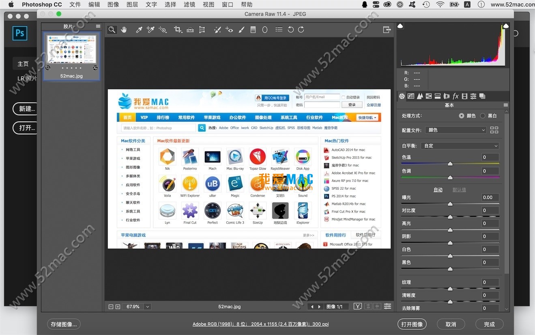Image resolution: width=535 pixels, height=335 pixels.
Task: Open the Lens Corrections panel tab
Action: pyautogui.click(x=447, y=96)
